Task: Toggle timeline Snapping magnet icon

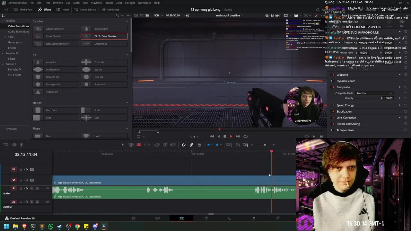Action: 184,145
